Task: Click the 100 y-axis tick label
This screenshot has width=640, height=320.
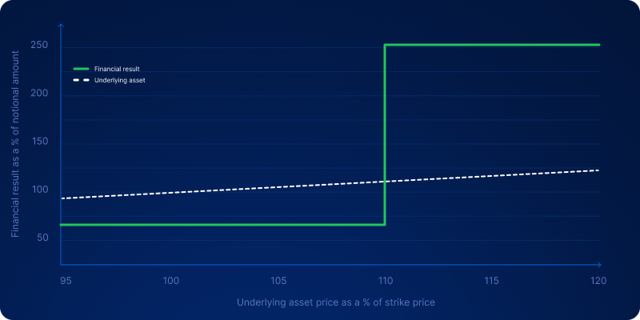Action: click(x=40, y=190)
